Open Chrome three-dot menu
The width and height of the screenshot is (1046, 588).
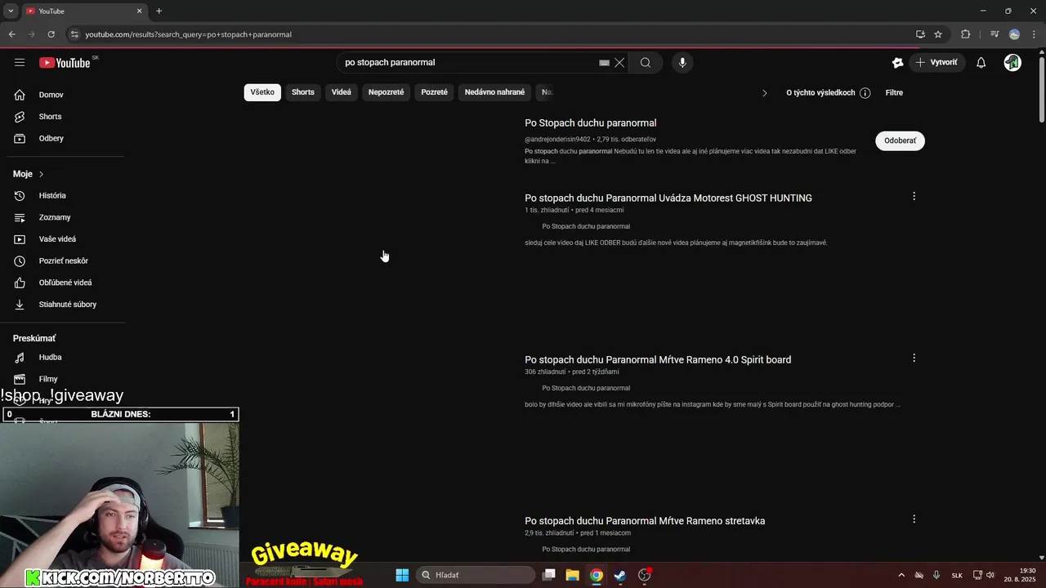1033,34
